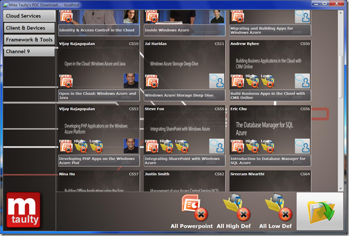Toggle Low def video for CS55 session
Viewport: 349px width, 236px height.
coord(182,146)
